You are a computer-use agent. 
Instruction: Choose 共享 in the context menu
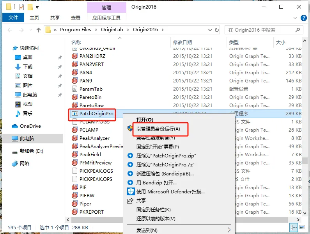tap(141, 200)
